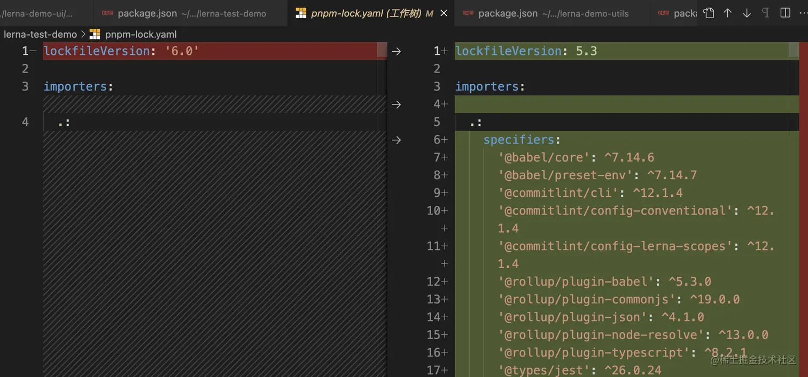Screen dimensions: 808x377
Task: Revert arrow beside modified blank line 4
Action: coord(396,105)
